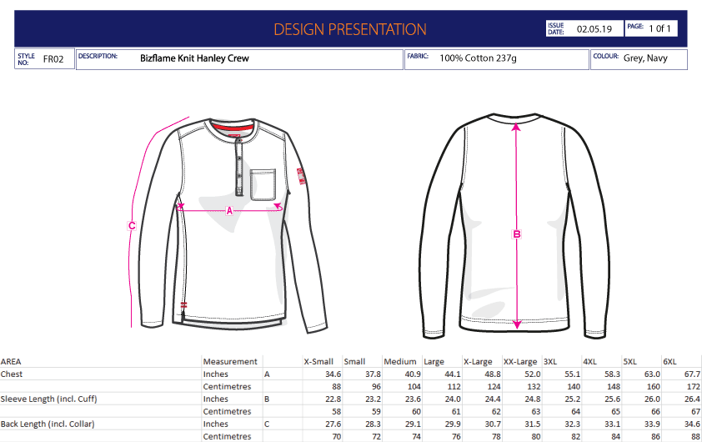Select the AREA column header

coord(11,361)
